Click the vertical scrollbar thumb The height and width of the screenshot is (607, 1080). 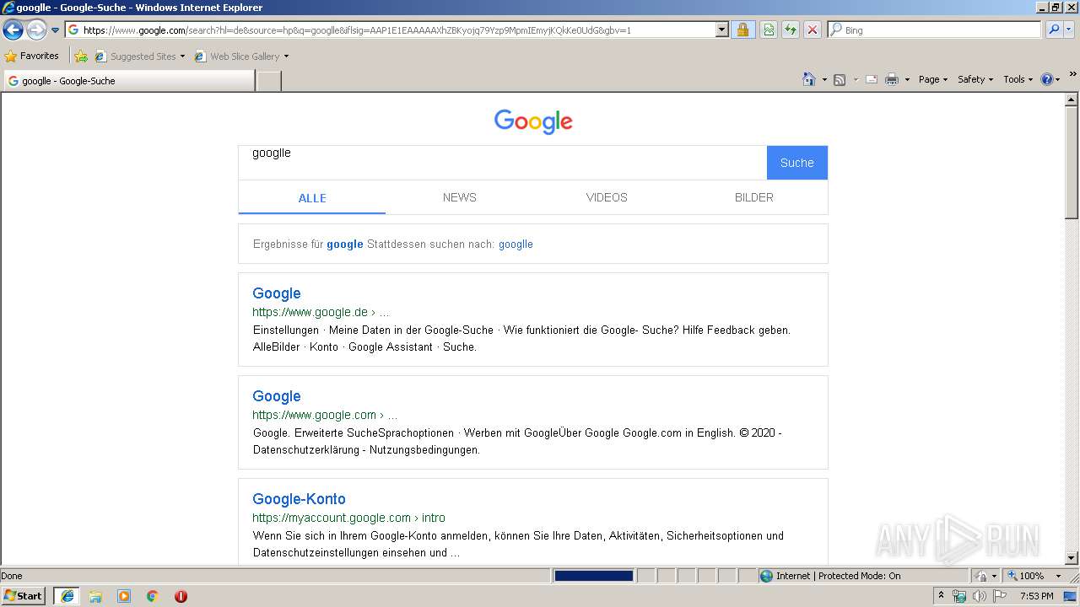pyautogui.click(x=1072, y=163)
